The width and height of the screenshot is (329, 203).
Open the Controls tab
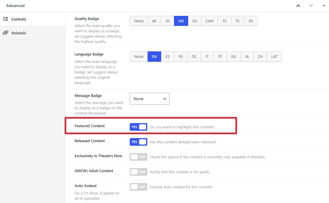coord(33,19)
